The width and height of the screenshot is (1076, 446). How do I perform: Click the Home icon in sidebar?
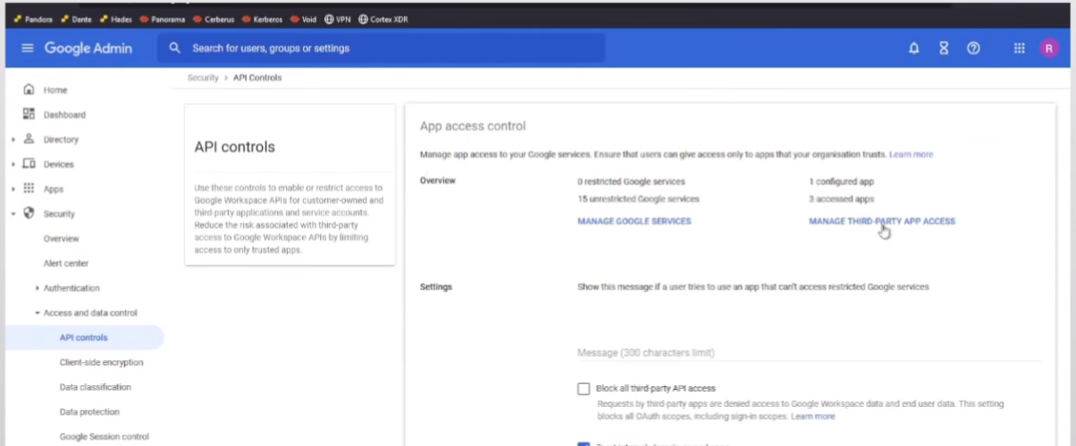tap(29, 89)
